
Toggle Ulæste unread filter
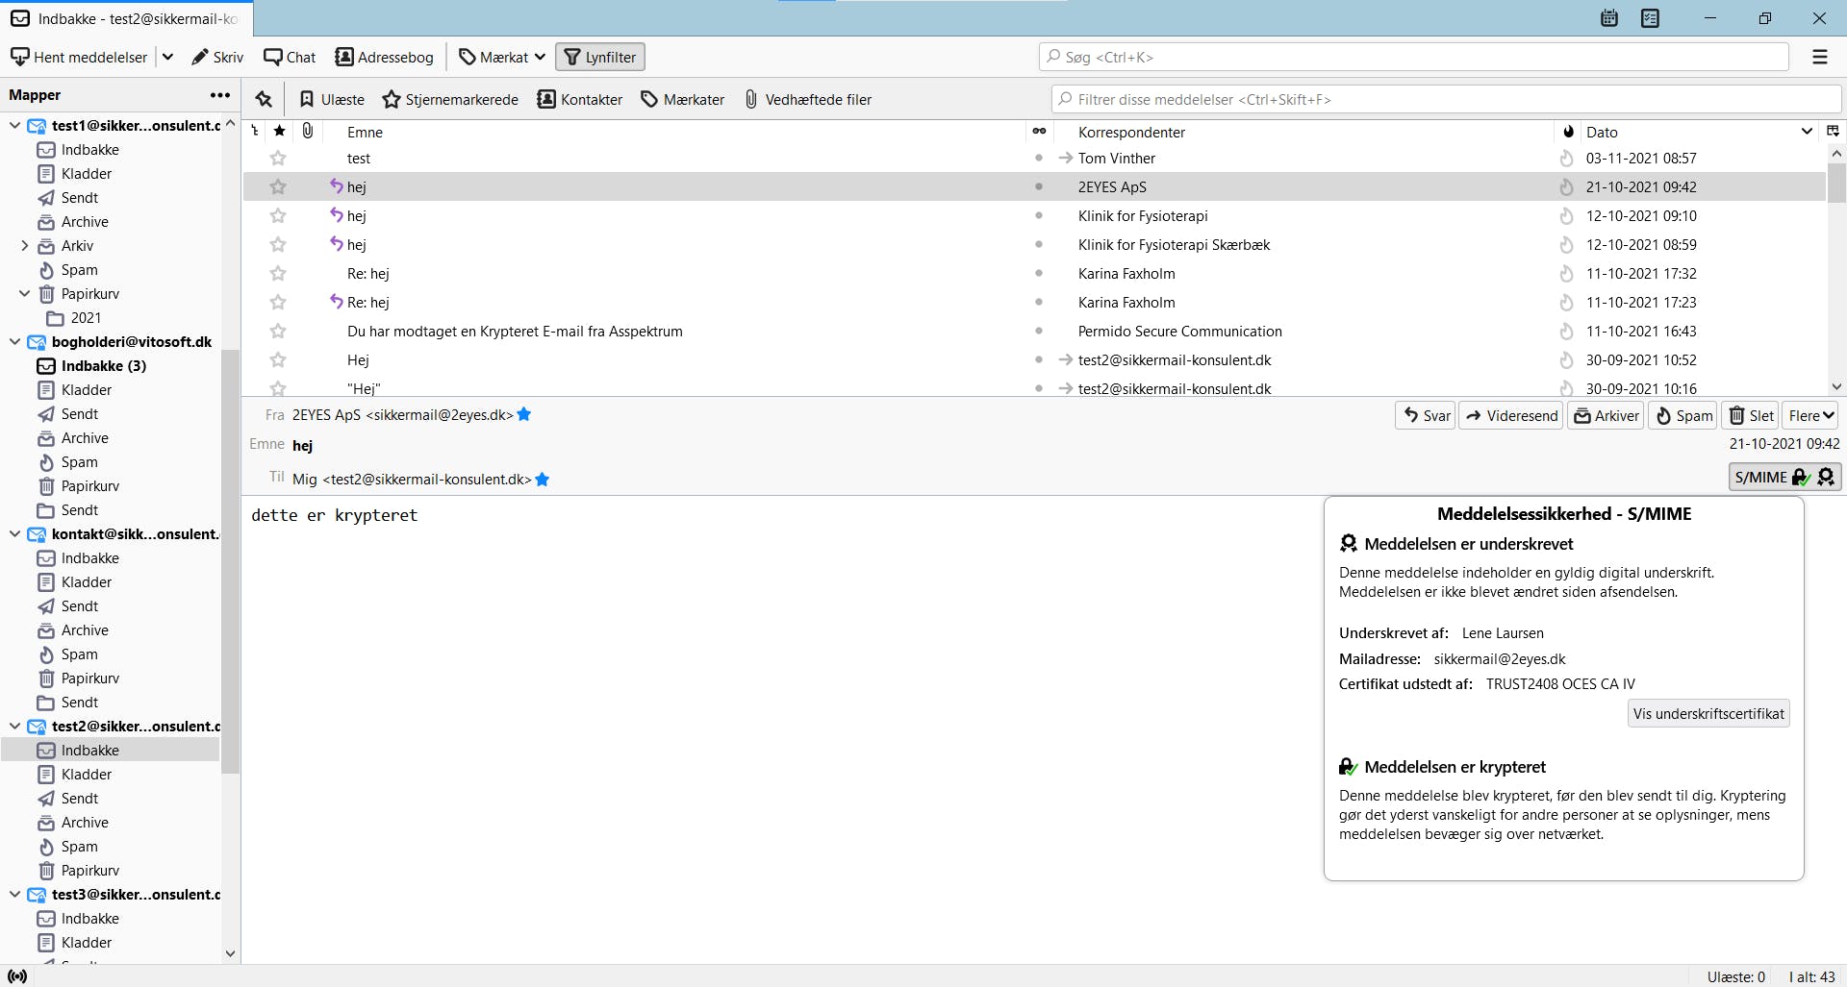click(x=332, y=99)
